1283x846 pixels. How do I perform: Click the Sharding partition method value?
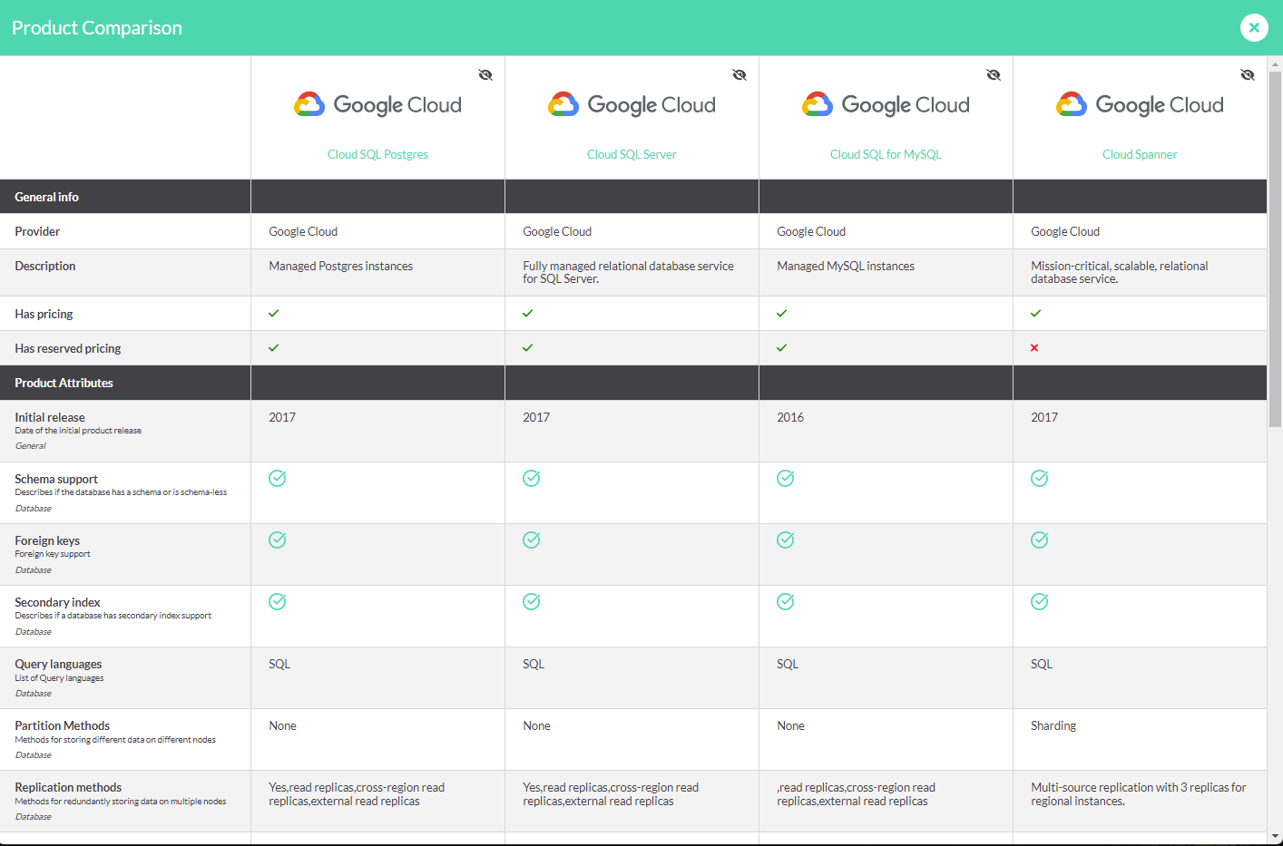[x=1053, y=725]
